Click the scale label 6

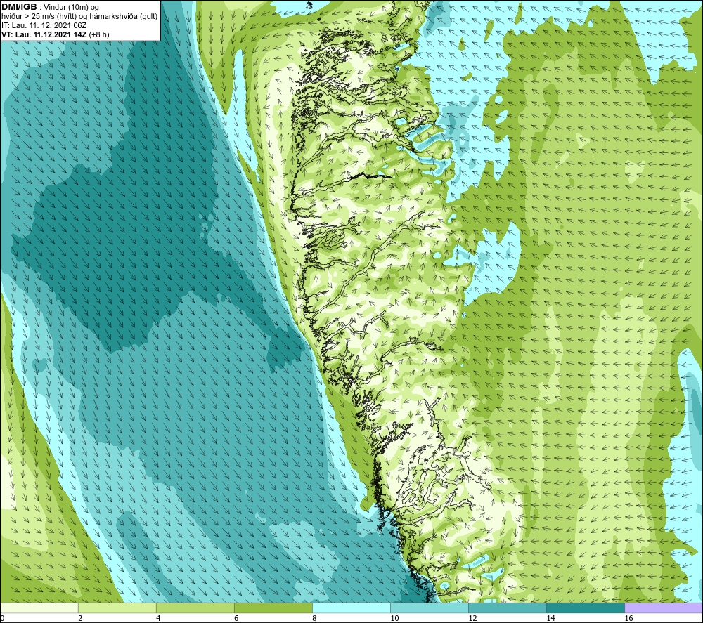(x=236, y=619)
